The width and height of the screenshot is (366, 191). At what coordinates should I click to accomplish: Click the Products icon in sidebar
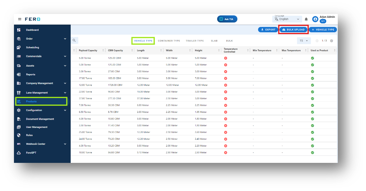pos(19,102)
